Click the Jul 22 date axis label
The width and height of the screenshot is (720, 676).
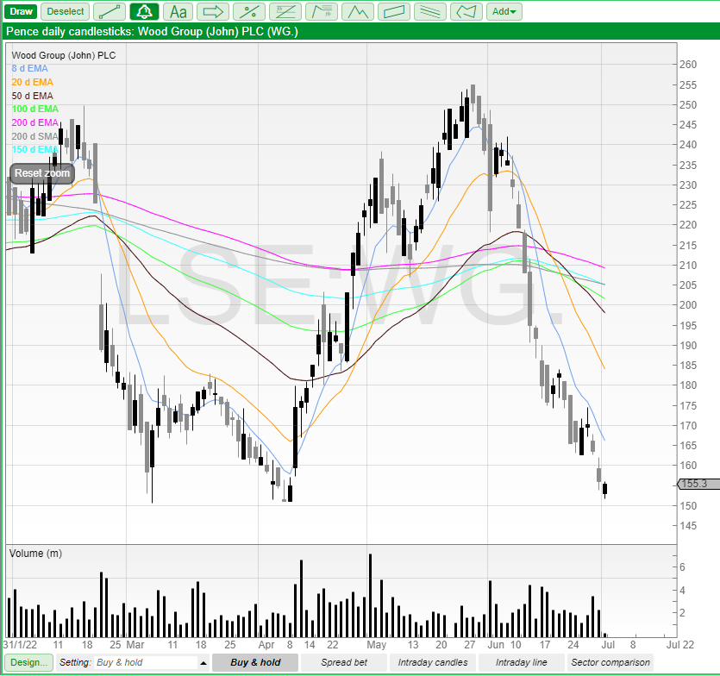(680, 645)
